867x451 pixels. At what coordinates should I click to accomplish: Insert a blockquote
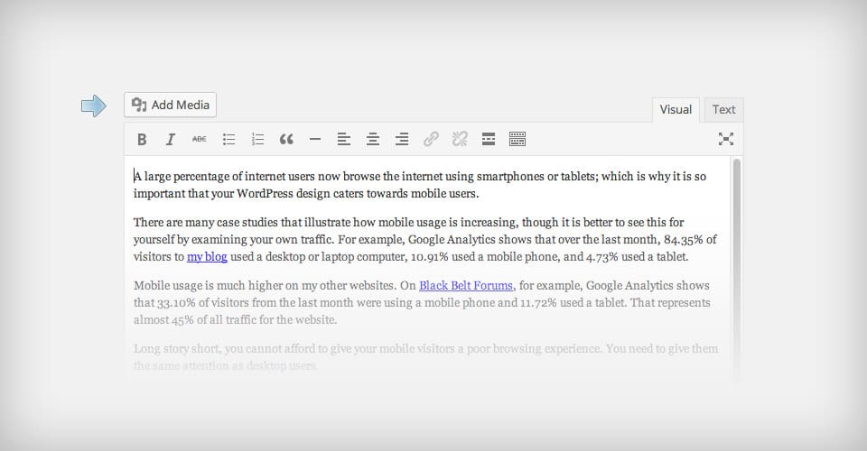(286, 139)
